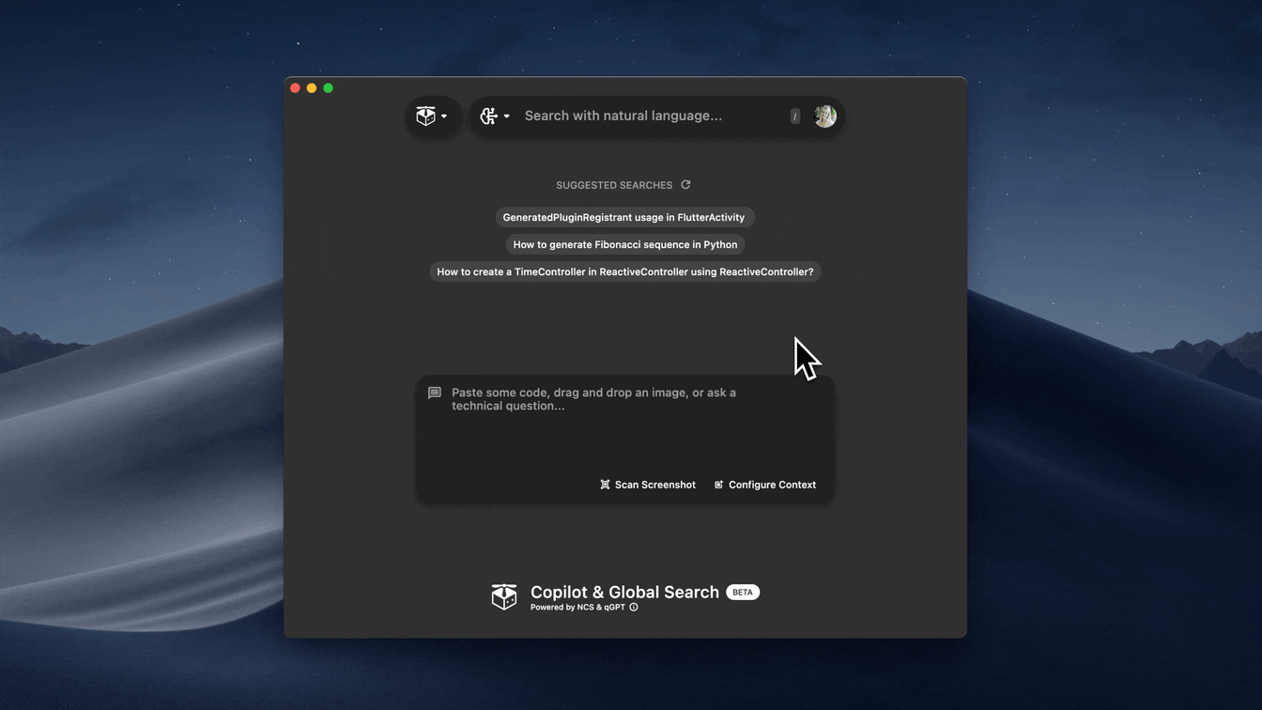Image resolution: width=1262 pixels, height=710 pixels.
Task: Click the info icon next to NCS & qGPT
Action: (634, 608)
